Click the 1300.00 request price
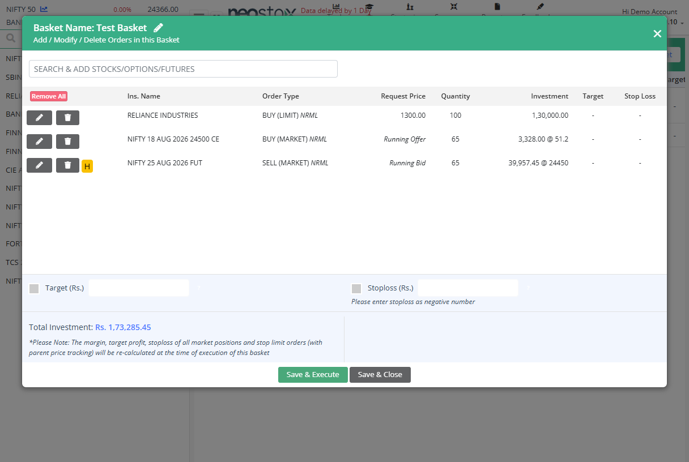The height and width of the screenshot is (462, 689). pyautogui.click(x=413, y=115)
